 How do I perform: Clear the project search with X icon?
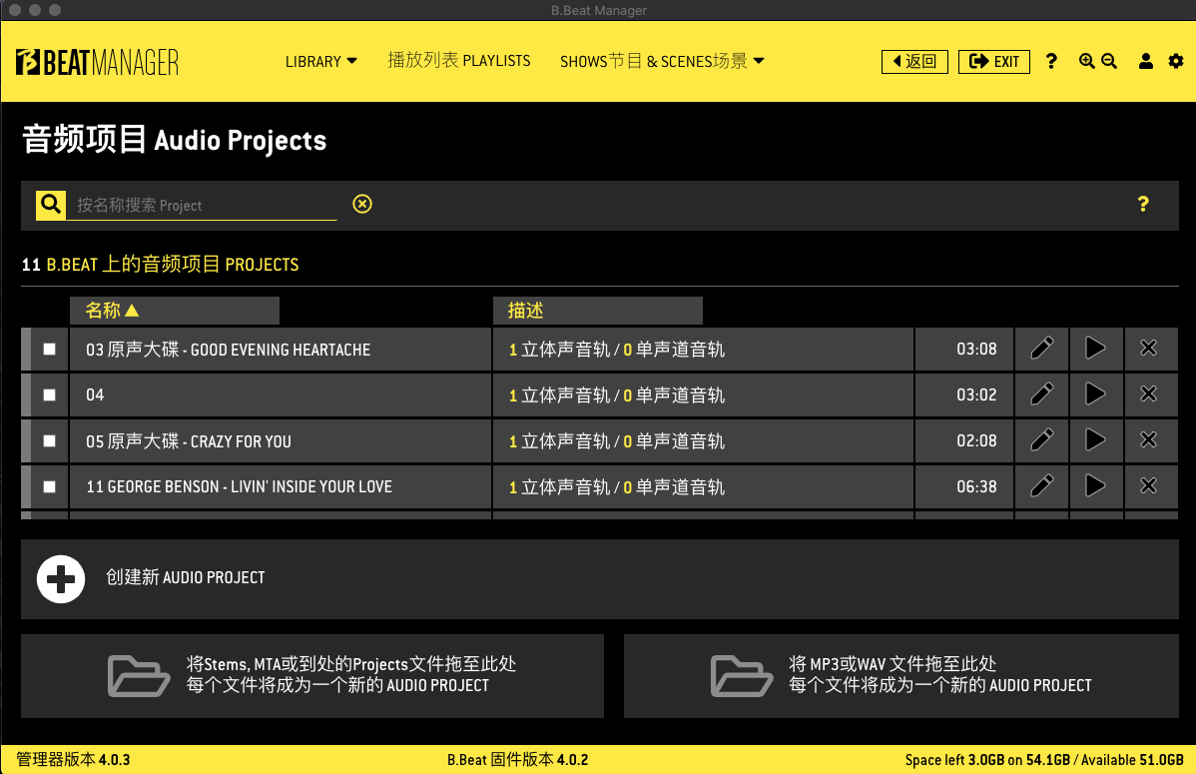362,204
